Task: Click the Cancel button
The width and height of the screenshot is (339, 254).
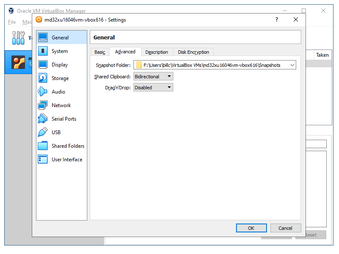Action: click(286, 228)
